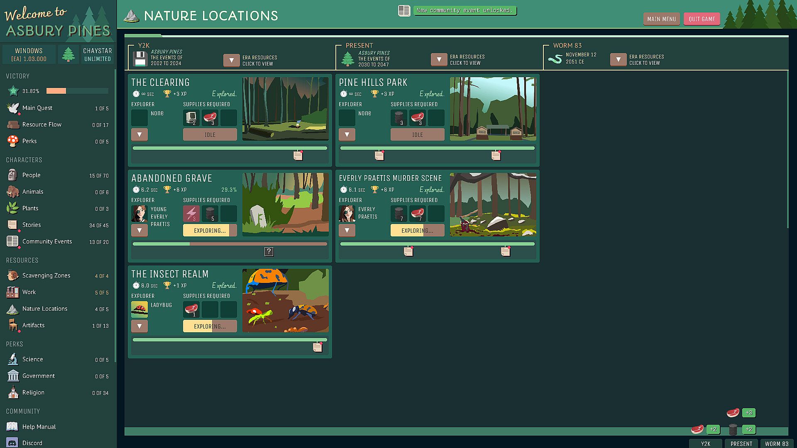Screen dimensions: 797x448
Task: Click the Discord icon in sidebar
Action: coord(12,443)
